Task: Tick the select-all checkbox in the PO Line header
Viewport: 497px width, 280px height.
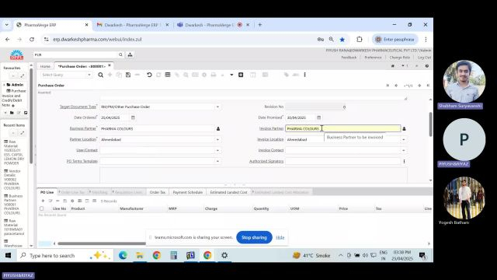Action: click(x=41, y=208)
